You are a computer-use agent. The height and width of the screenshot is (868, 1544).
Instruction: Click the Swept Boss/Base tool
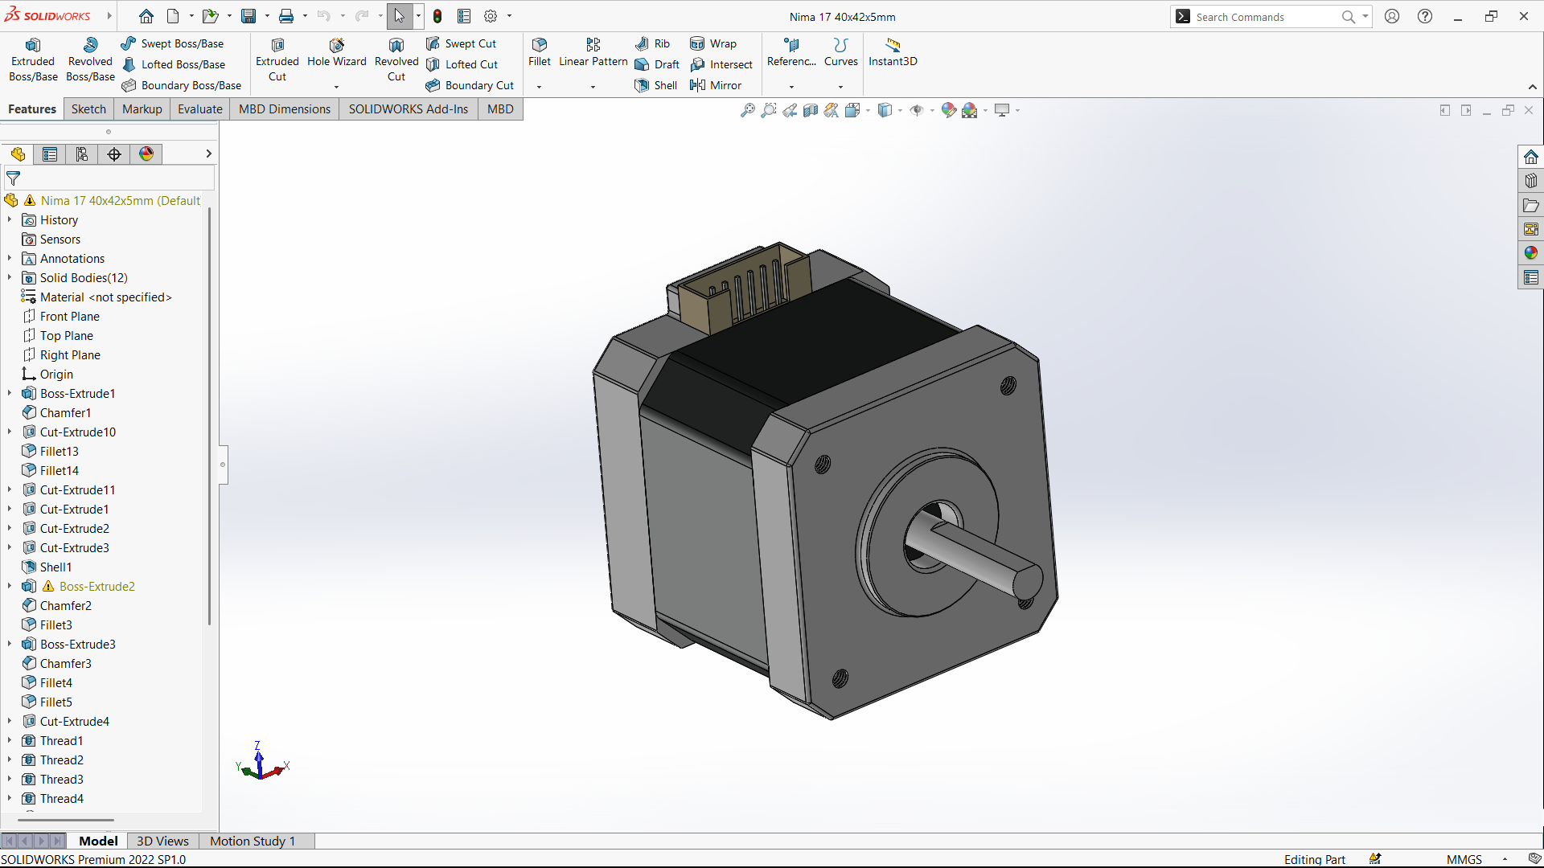point(172,43)
